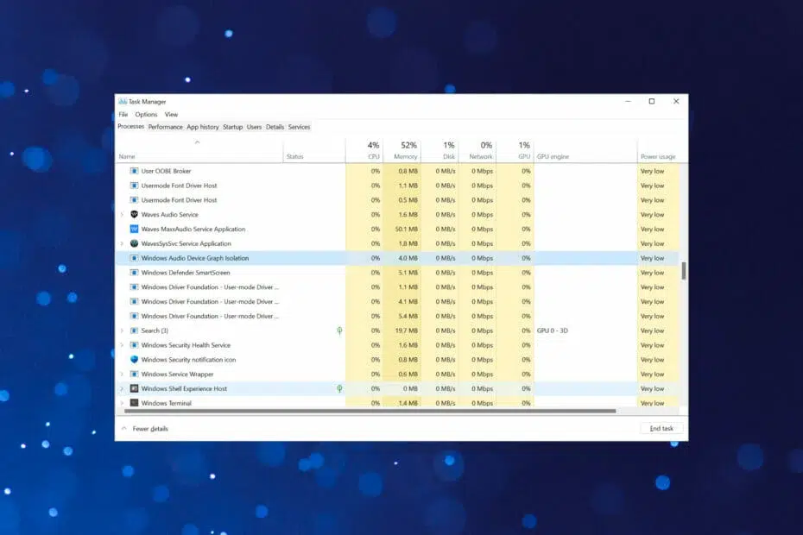The image size is (803, 535).
Task: Click the Waves Audio Service icon
Action: [134, 215]
